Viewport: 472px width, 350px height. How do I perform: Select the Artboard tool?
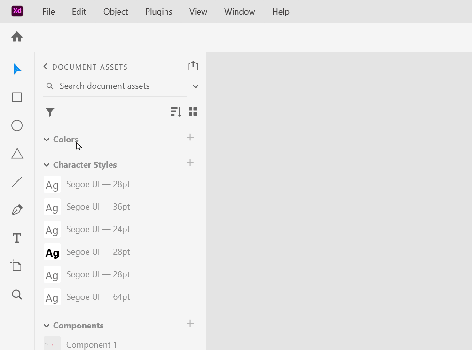(x=17, y=266)
